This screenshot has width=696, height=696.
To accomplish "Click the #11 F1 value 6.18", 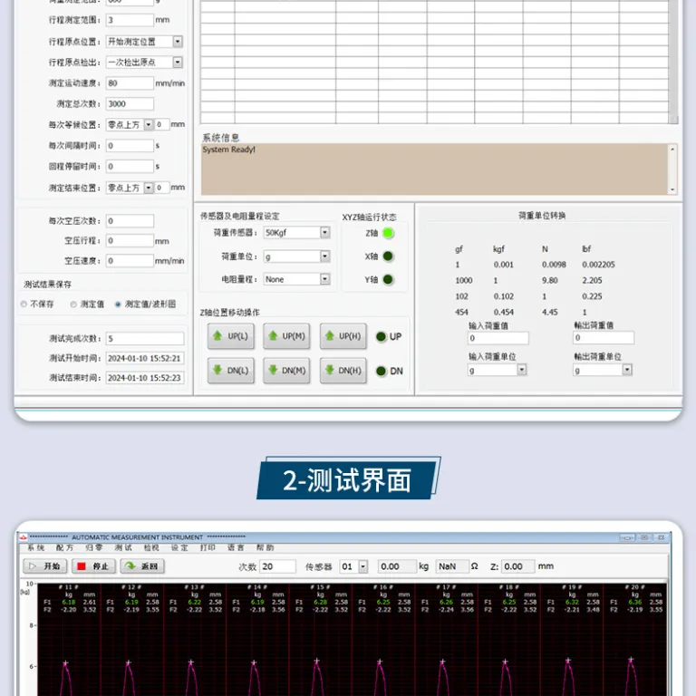I will [69, 603].
